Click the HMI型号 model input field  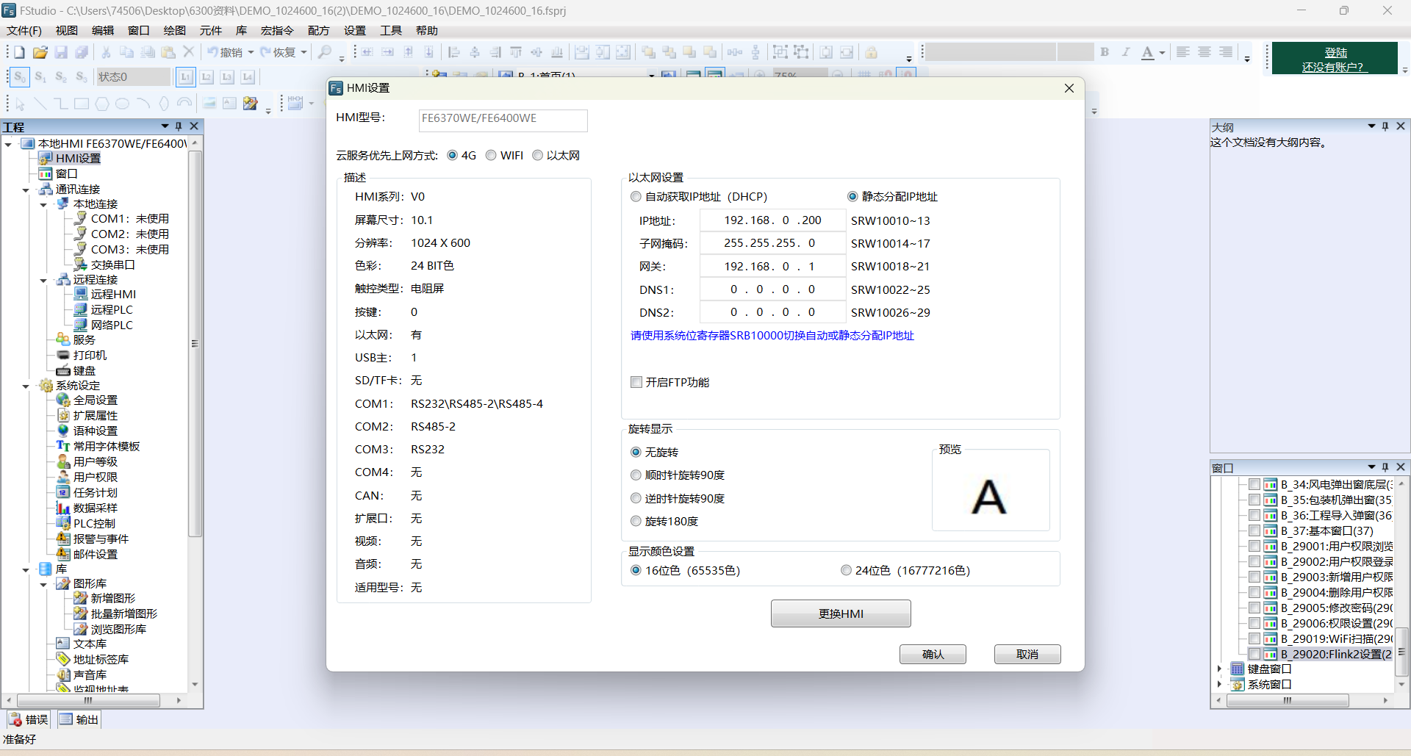[503, 119]
